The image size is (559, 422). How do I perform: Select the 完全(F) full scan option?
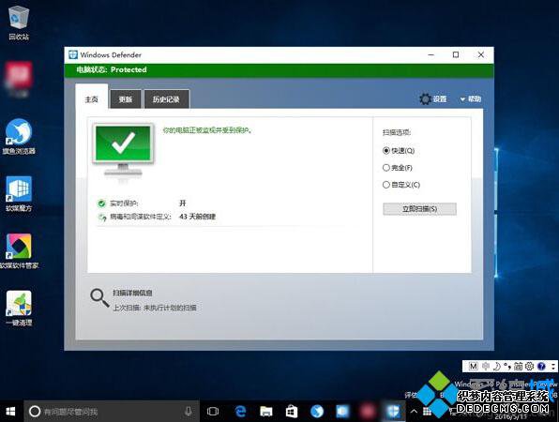click(x=398, y=168)
